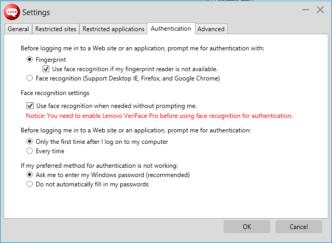Select ask for Windows password option
332x243 pixels.
tap(30, 175)
